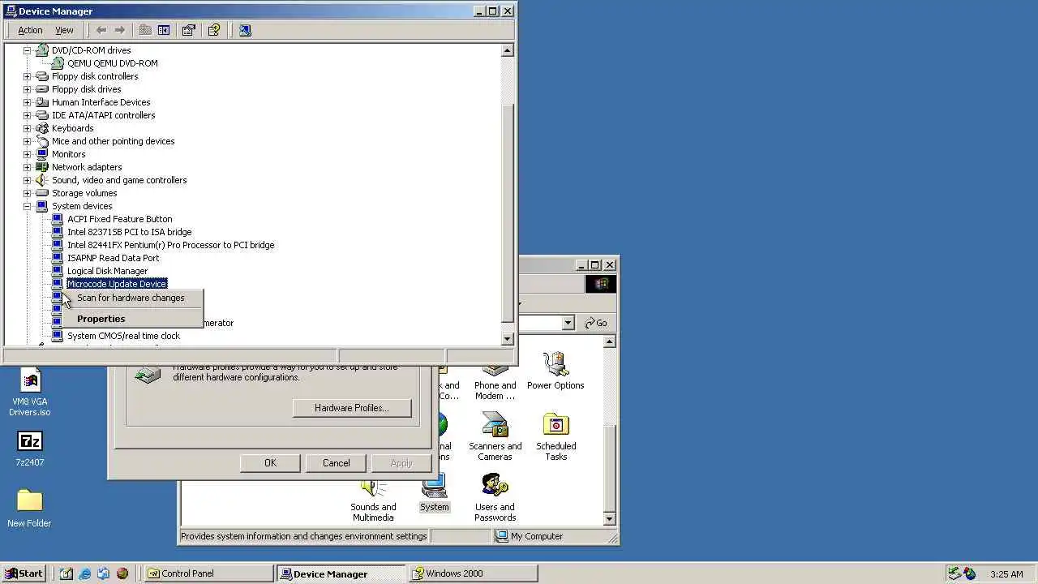This screenshot has height=584, width=1038.
Task: Choose Properties in the context menu
Action: 101,319
